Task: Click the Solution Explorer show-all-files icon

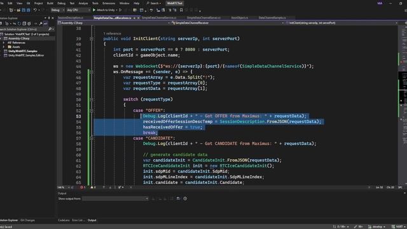Action: [x=29, y=24]
